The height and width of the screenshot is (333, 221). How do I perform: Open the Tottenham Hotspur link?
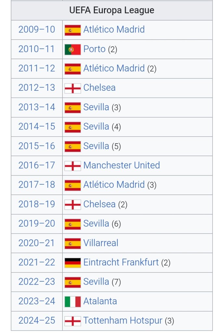(123, 320)
